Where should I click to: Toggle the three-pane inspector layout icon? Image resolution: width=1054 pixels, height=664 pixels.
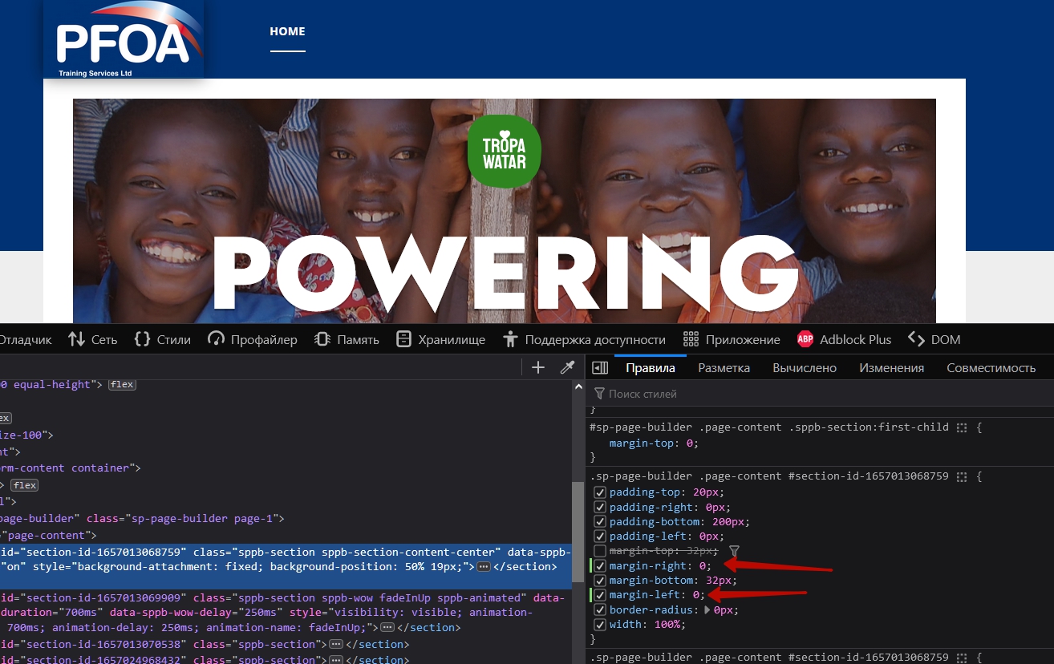tap(600, 368)
